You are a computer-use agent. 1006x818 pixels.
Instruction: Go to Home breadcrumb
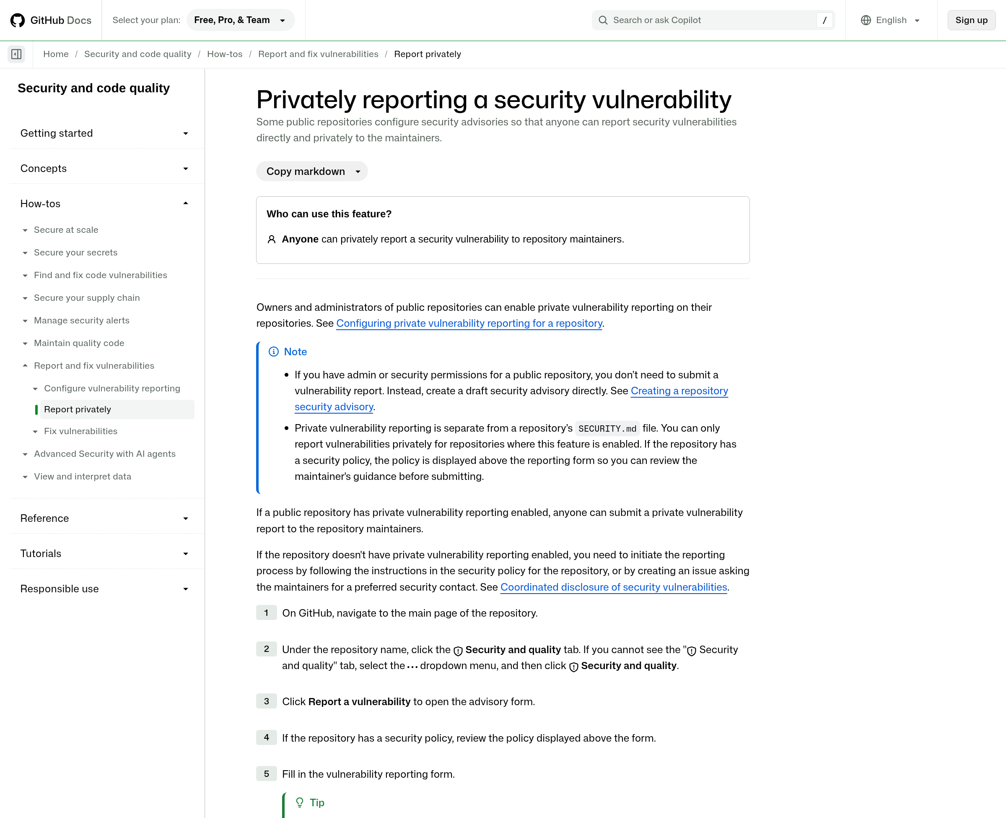tap(56, 54)
